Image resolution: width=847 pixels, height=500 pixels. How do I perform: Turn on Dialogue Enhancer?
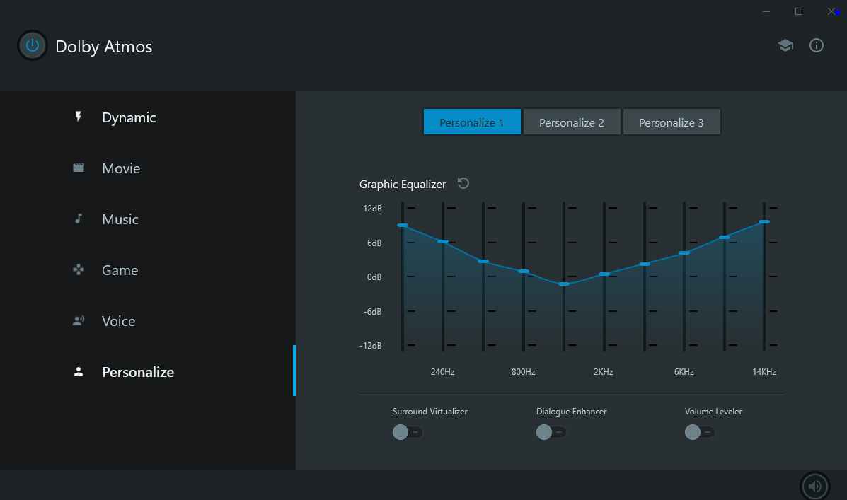[x=551, y=431]
